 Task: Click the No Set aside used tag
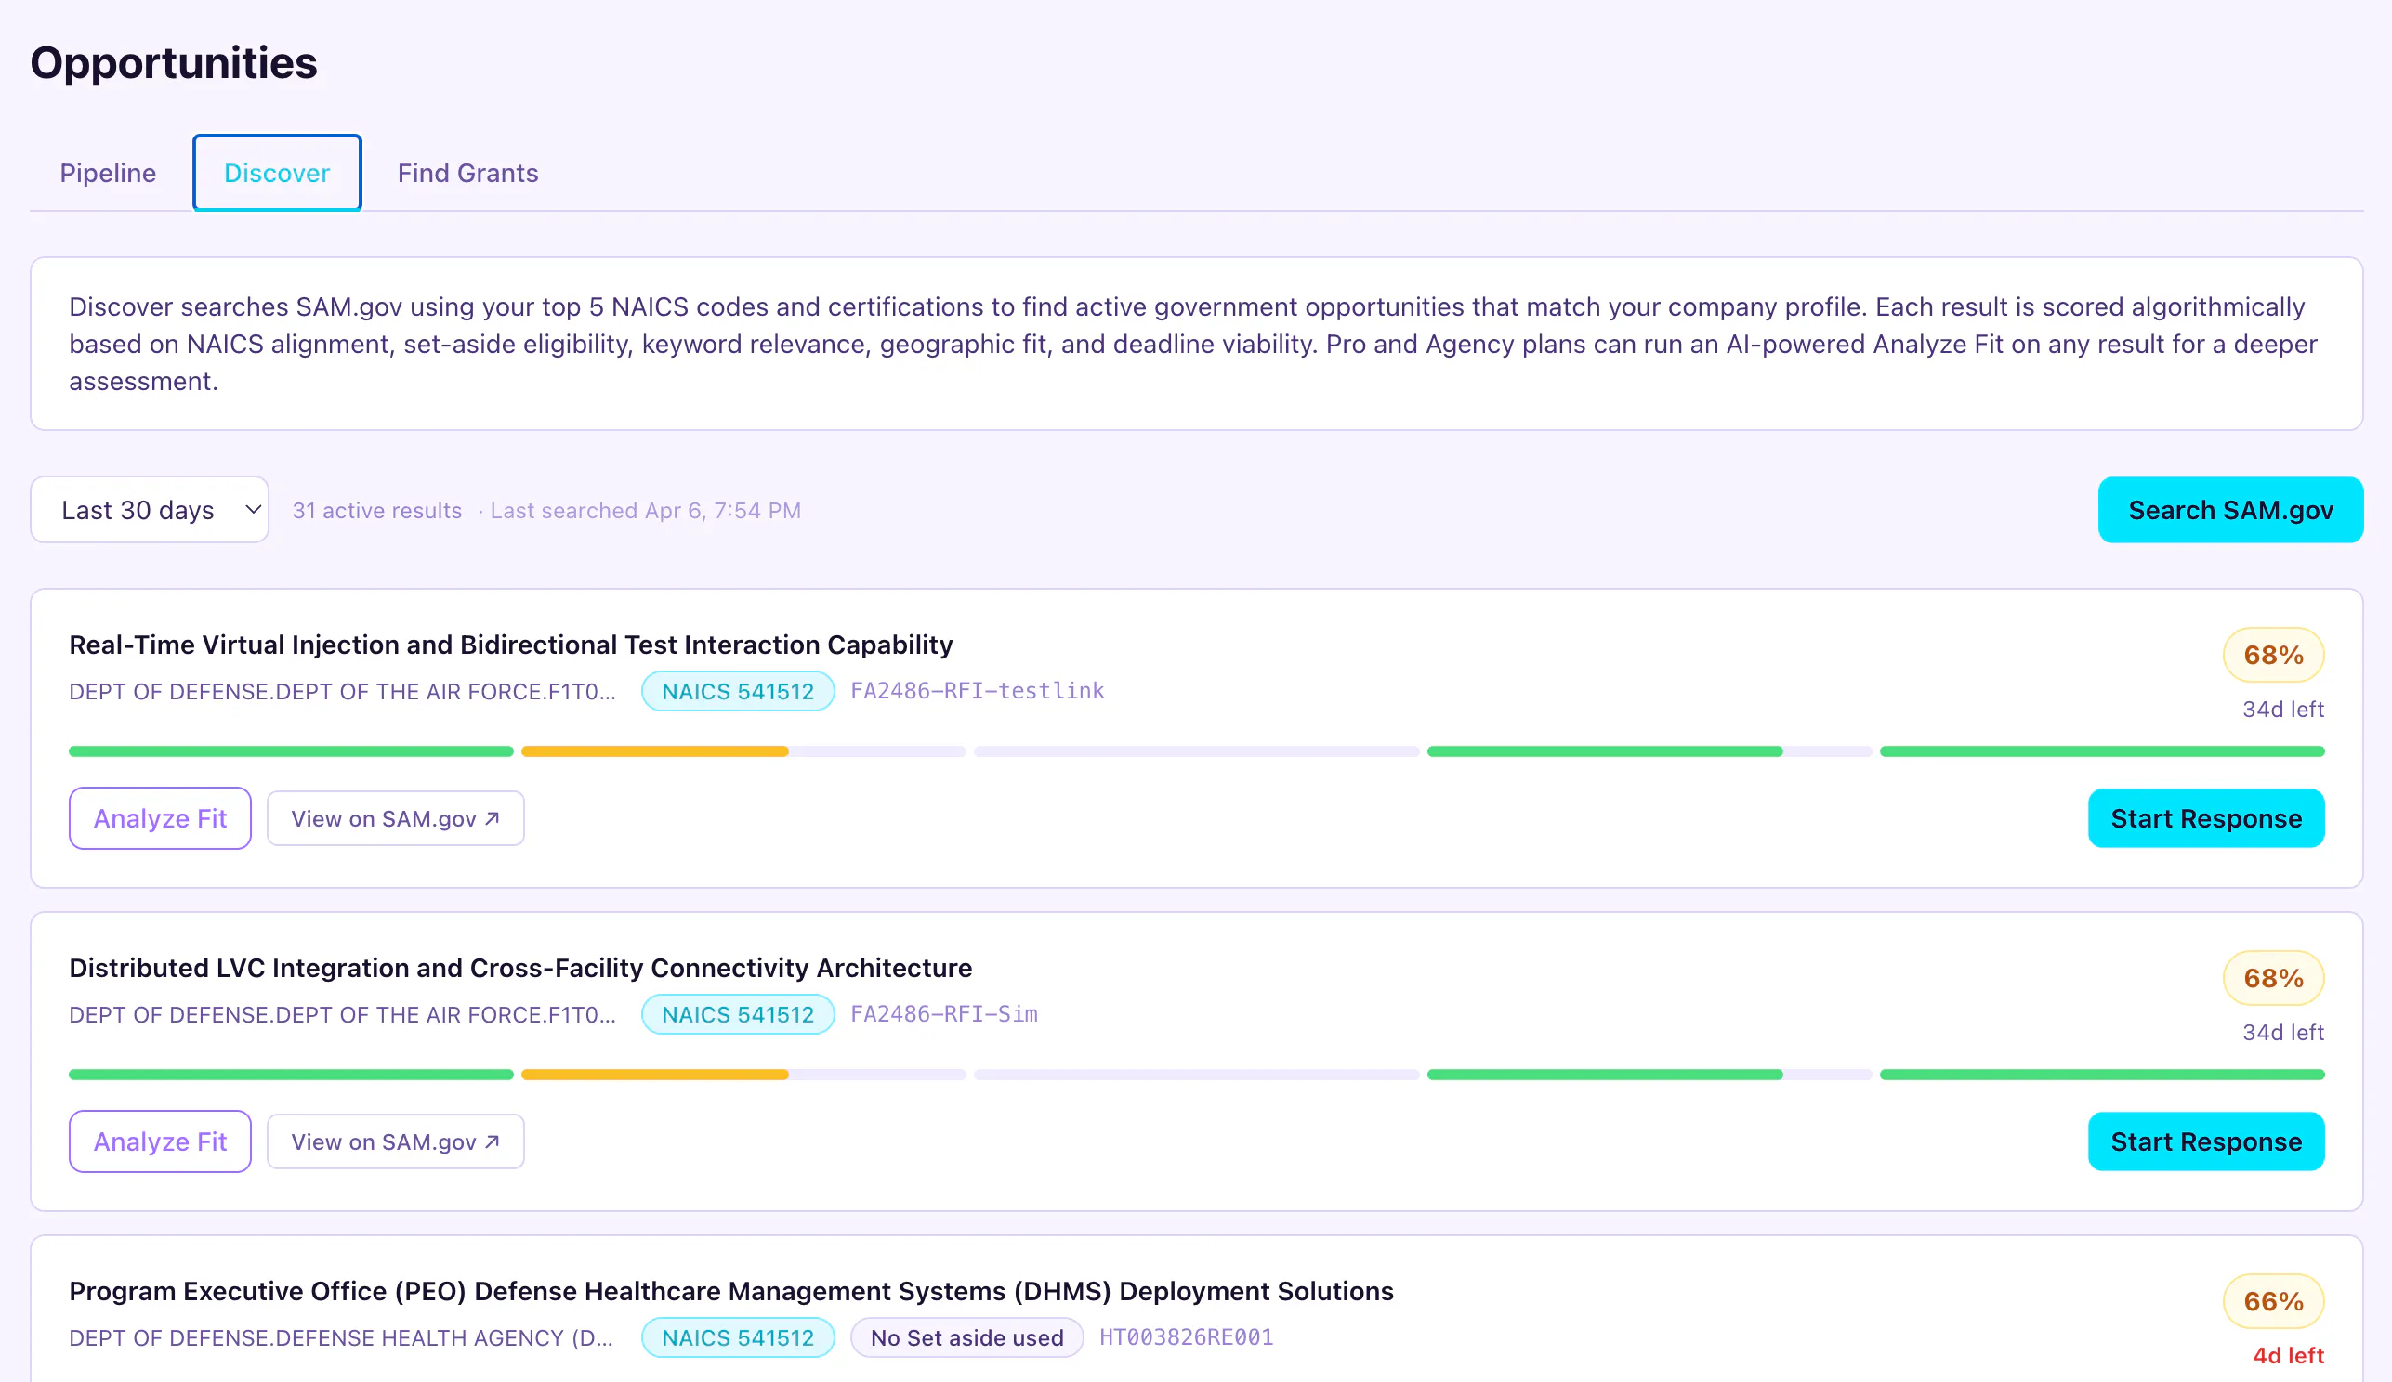point(966,1337)
